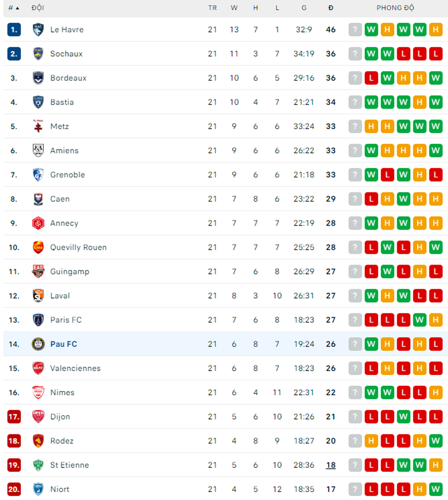Open Le Havre's upcoming match question mark
The image size is (448, 500).
tap(355, 29)
